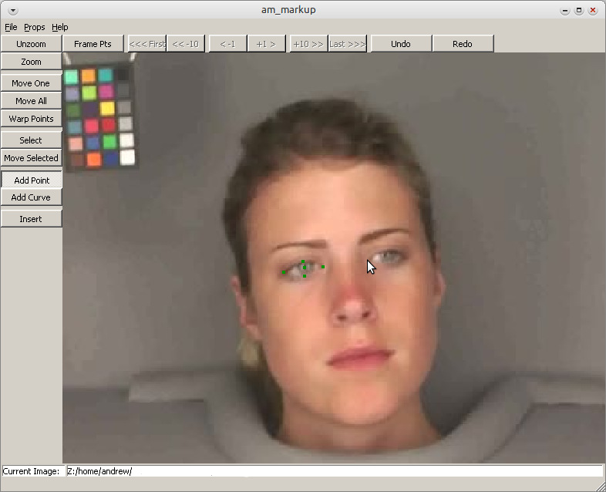This screenshot has height=492, width=606.
Task: Open the window menu arrow in title bar
Action: (13, 11)
